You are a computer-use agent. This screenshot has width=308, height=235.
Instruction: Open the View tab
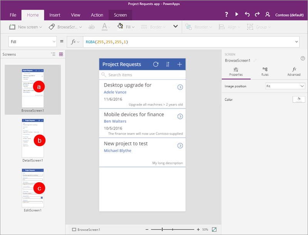pyautogui.click(x=75, y=15)
